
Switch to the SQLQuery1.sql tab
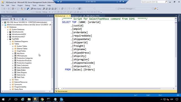[x=85, y=16]
